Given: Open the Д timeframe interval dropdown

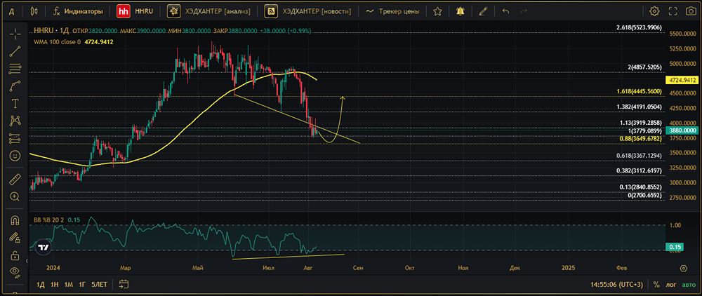Looking at the screenshot, I should 12,11.
